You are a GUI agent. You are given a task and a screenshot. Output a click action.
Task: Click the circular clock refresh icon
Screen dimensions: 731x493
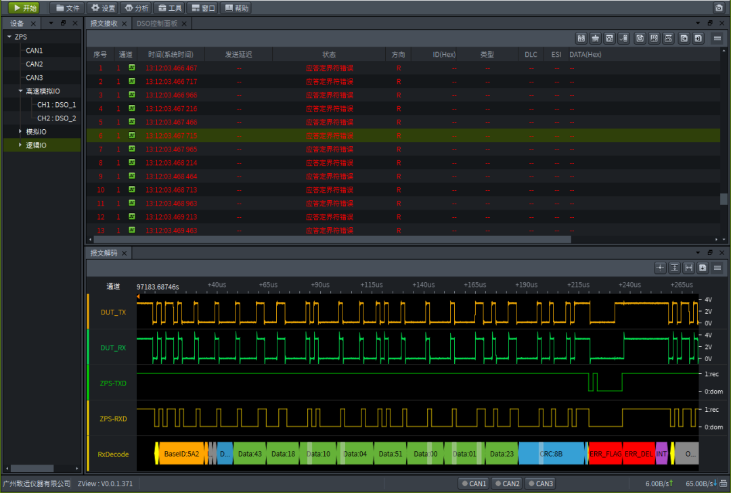click(640, 39)
